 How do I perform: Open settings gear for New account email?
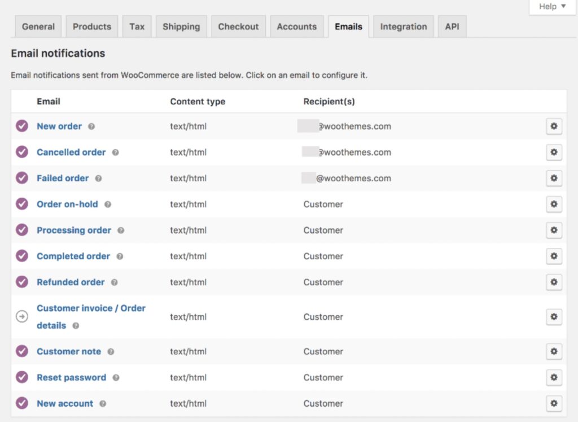(x=554, y=403)
